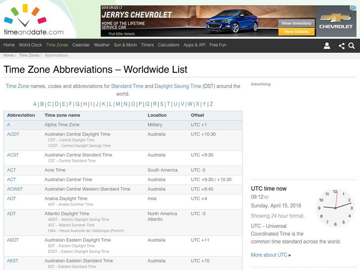Select 'North America Atlantic' location cell
The height and width of the screenshot is (270, 360).
point(162,216)
